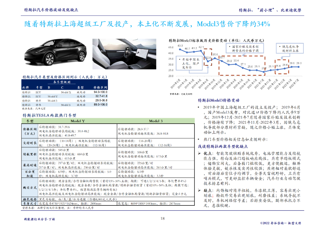Click the 35.6 data label on the chart

(215, 54)
